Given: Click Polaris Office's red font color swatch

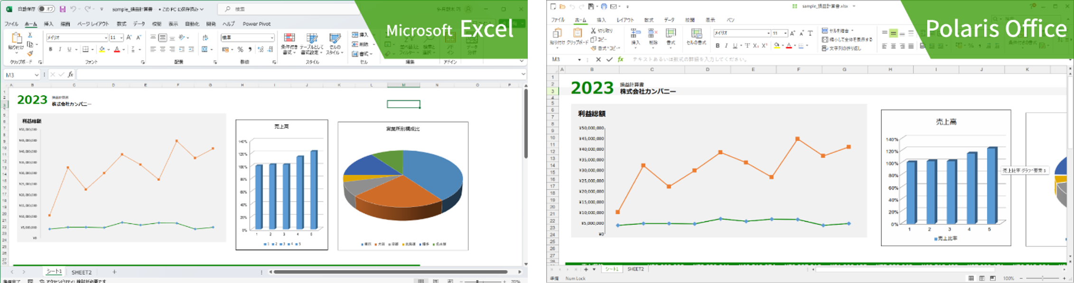Looking at the screenshot, I should pos(788,46).
